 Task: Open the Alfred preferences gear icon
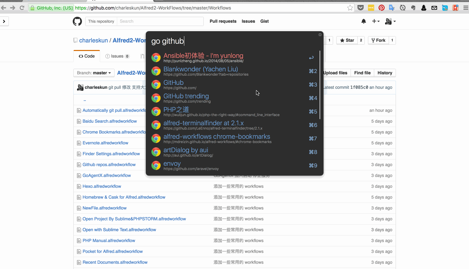[320, 35]
